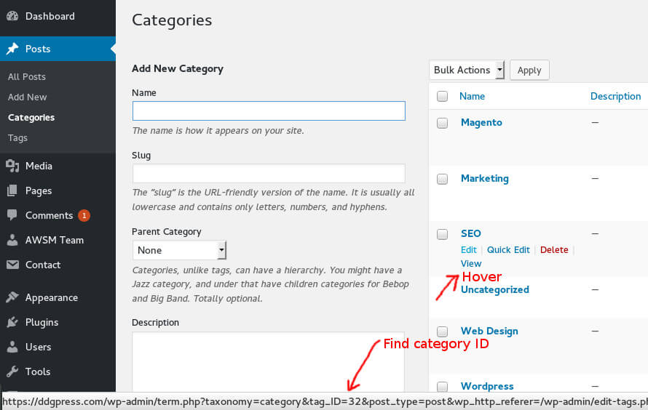
Task: Click Delete under SEO category
Action: [x=554, y=250]
